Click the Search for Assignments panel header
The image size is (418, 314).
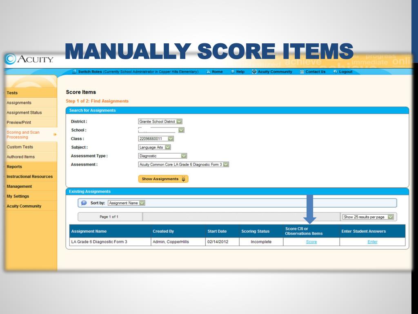237,110
